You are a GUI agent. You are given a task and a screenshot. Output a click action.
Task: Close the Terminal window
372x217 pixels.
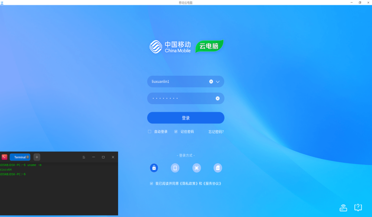click(x=113, y=157)
